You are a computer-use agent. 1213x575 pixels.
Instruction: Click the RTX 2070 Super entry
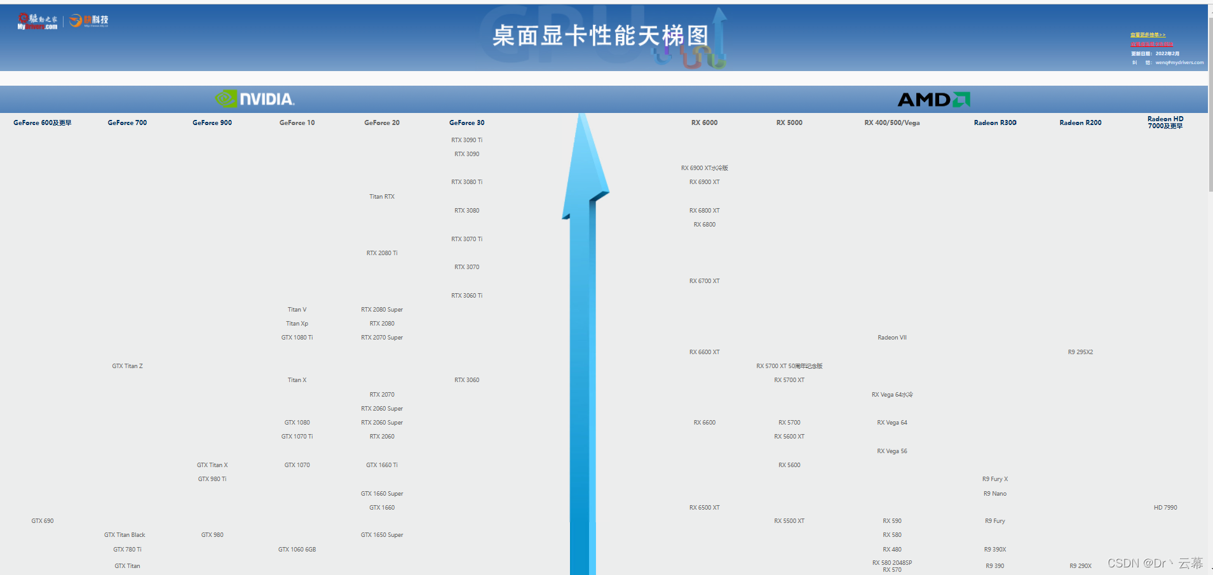pos(382,338)
